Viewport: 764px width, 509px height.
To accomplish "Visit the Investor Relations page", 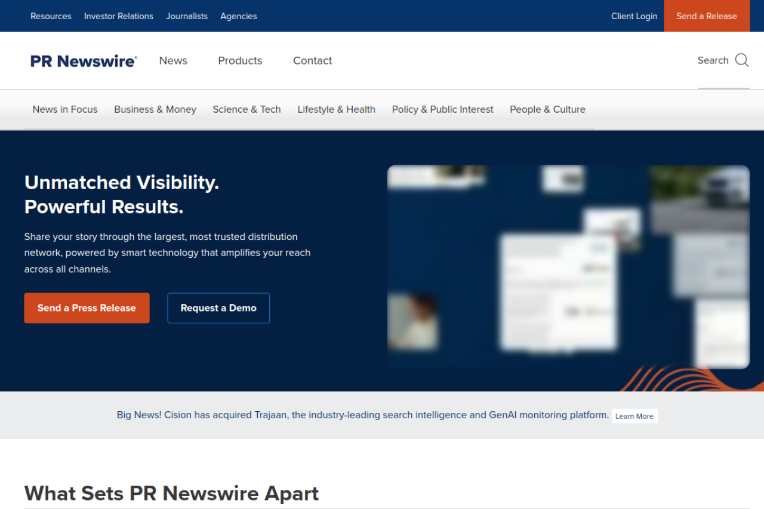I will point(119,16).
